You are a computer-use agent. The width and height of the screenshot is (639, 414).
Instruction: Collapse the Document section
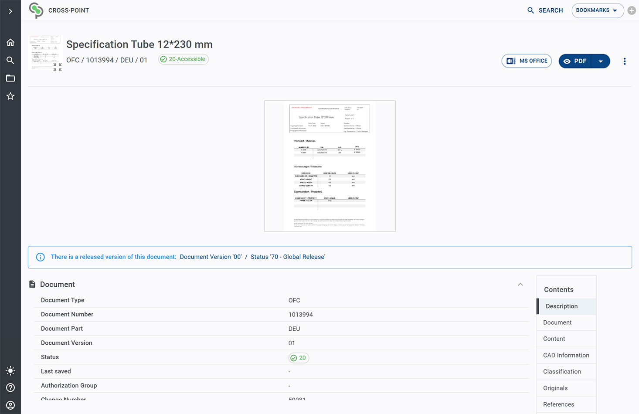click(520, 285)
